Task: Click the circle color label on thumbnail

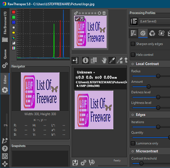Action: pyautogui.click(x=99, y=13)
